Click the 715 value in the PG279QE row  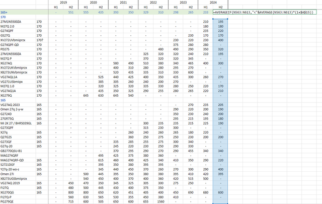tap(71, 202)
